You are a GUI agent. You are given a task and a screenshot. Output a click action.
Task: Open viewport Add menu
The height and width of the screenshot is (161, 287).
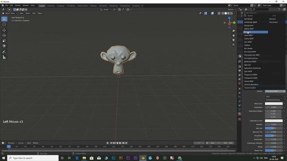pyautogui.click(x=34, y=13)
